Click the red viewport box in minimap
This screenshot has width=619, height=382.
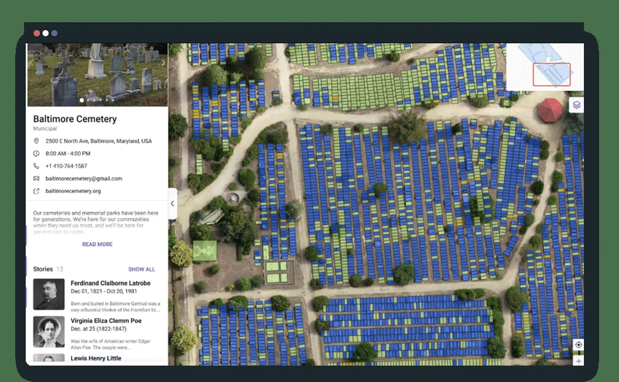pos(551,74)
